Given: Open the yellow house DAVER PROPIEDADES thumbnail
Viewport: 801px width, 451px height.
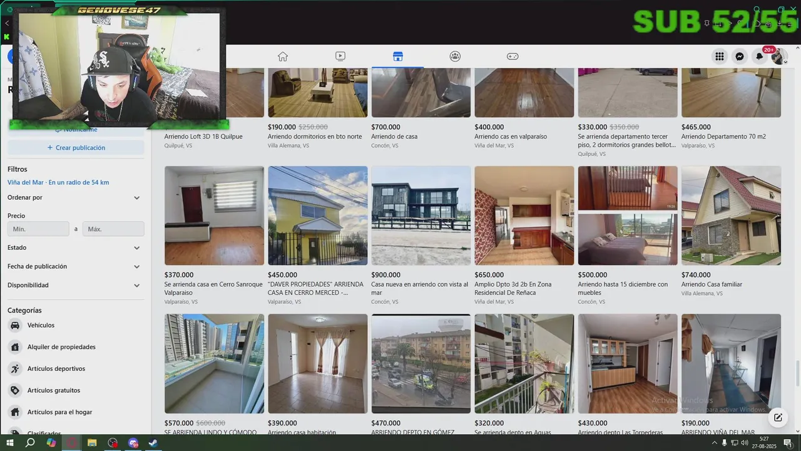Looking at the screenshot, I should pos(318,215).
